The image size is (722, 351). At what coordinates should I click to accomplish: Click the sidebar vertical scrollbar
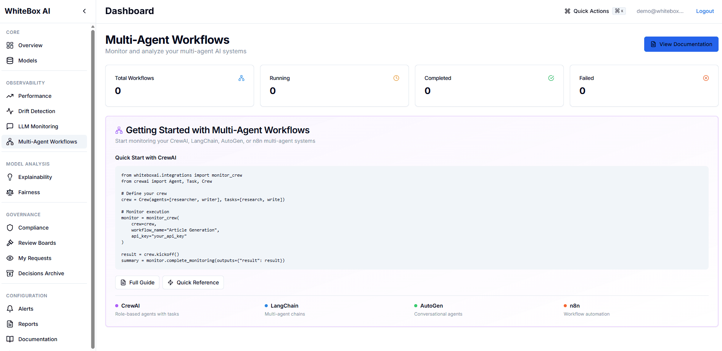93,188
